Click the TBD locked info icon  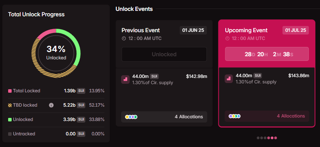click(51, 105)
